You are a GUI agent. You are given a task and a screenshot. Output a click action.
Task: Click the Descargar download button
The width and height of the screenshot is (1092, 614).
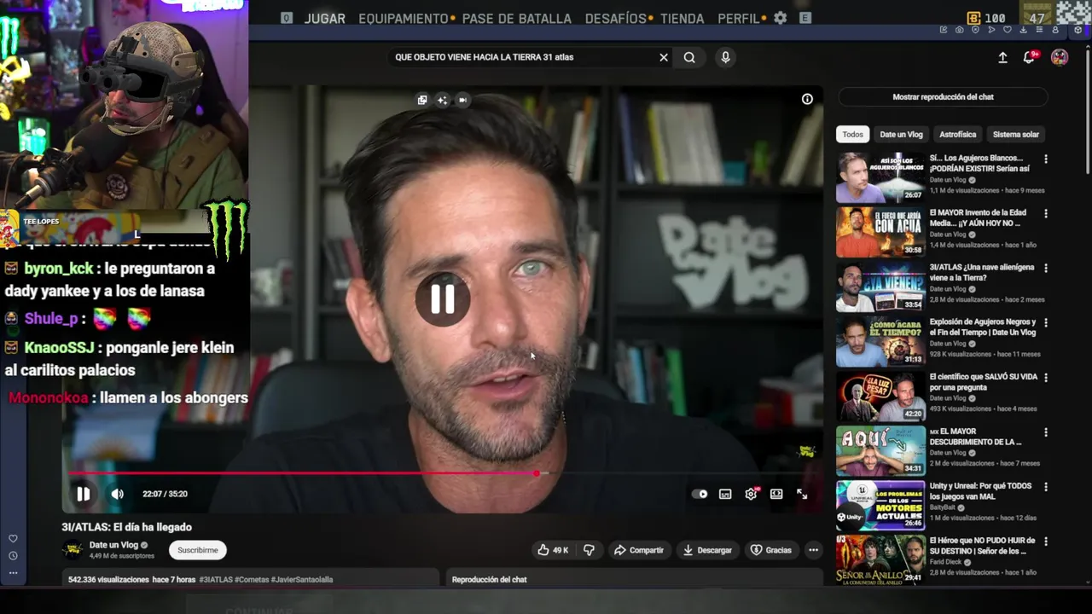(x=707, y=550)
